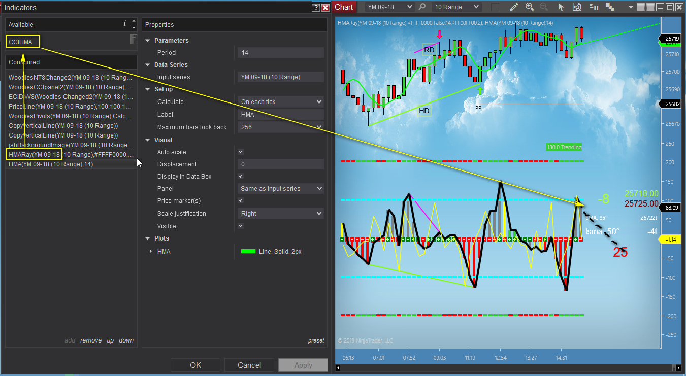Select the PriceLine configured indicator
Image resolution: width=686 pixels, height=376 pixels.
pos(71,107)
